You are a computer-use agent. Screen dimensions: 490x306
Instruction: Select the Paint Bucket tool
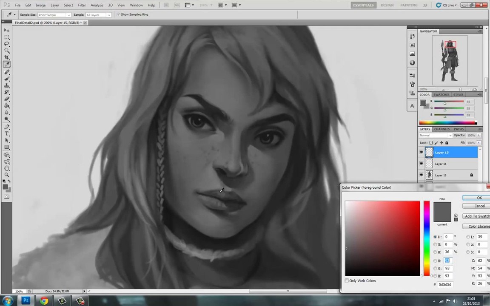6,105
